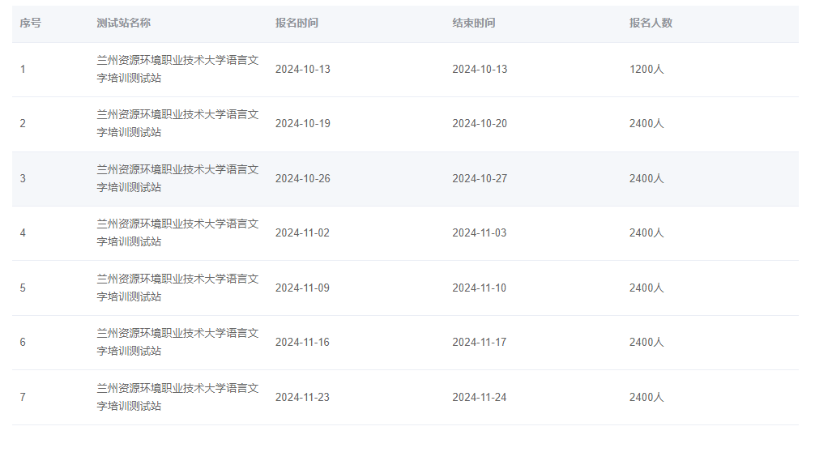
Task: Click signup date 2024-10-19
Action: click(x=302, y=124)
